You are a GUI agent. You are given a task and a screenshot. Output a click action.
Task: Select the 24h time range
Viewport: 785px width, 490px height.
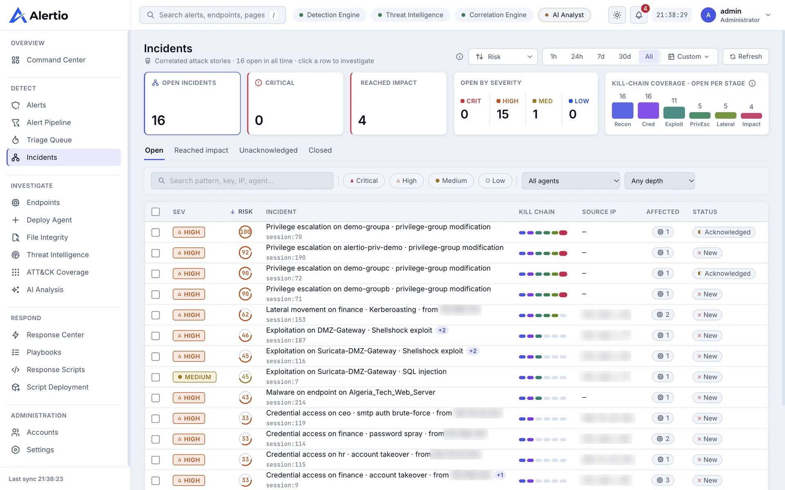tap(577, 57)
